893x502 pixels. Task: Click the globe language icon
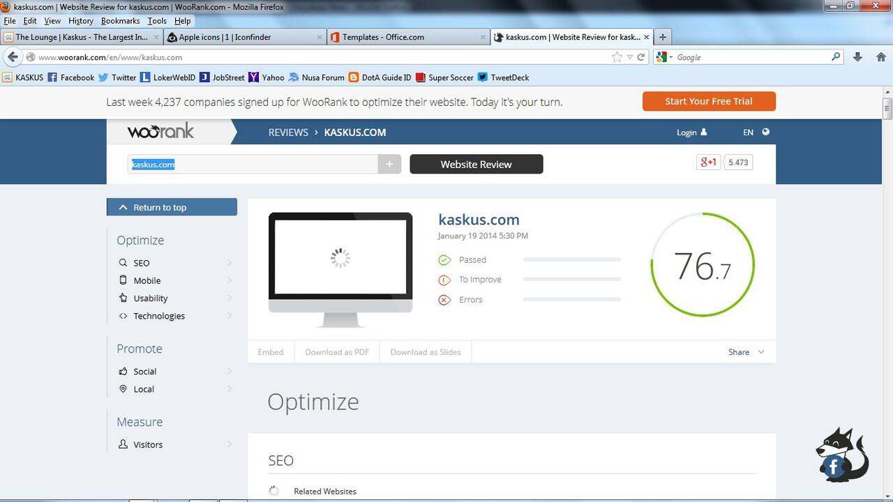coord(765,132)
